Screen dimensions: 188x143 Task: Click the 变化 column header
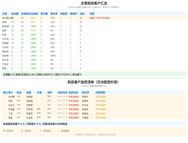5,93
